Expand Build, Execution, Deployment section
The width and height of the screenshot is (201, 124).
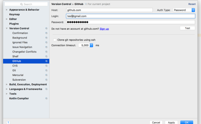tap(7, 84)
